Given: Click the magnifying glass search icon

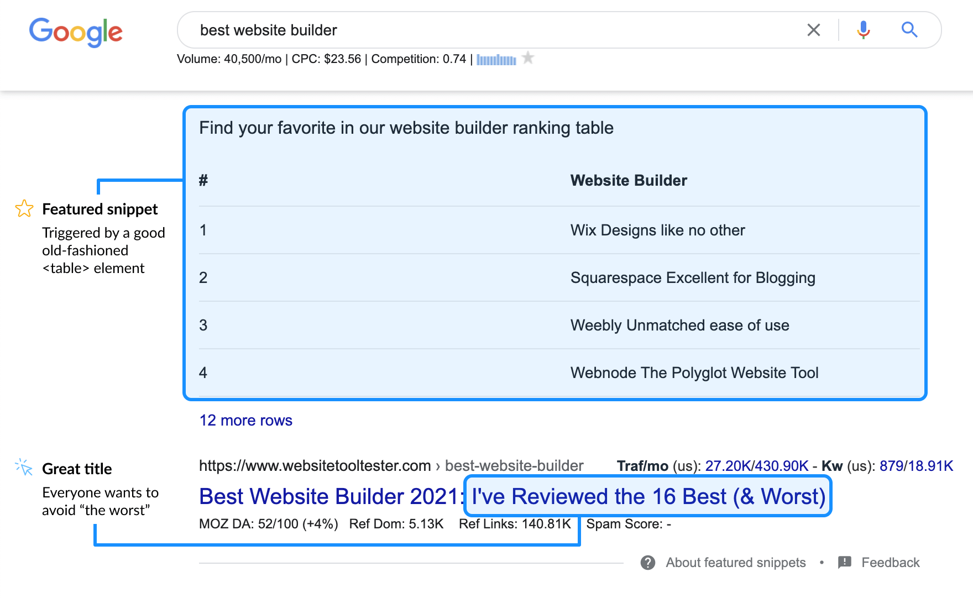Looking at the screenshot, I should (x=909, y=30).
